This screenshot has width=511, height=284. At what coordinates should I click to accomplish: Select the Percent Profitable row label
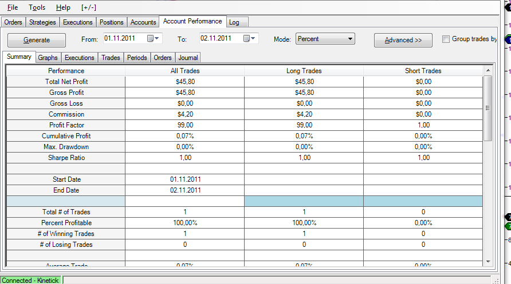66,223
